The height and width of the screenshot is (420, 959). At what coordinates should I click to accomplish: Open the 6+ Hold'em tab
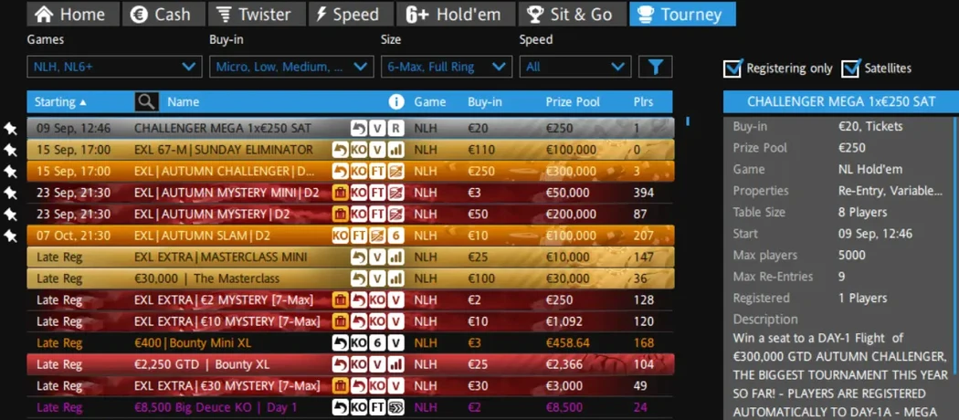[455, 14]
